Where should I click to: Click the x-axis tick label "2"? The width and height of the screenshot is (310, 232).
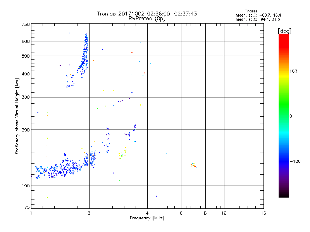coord(89,213)
